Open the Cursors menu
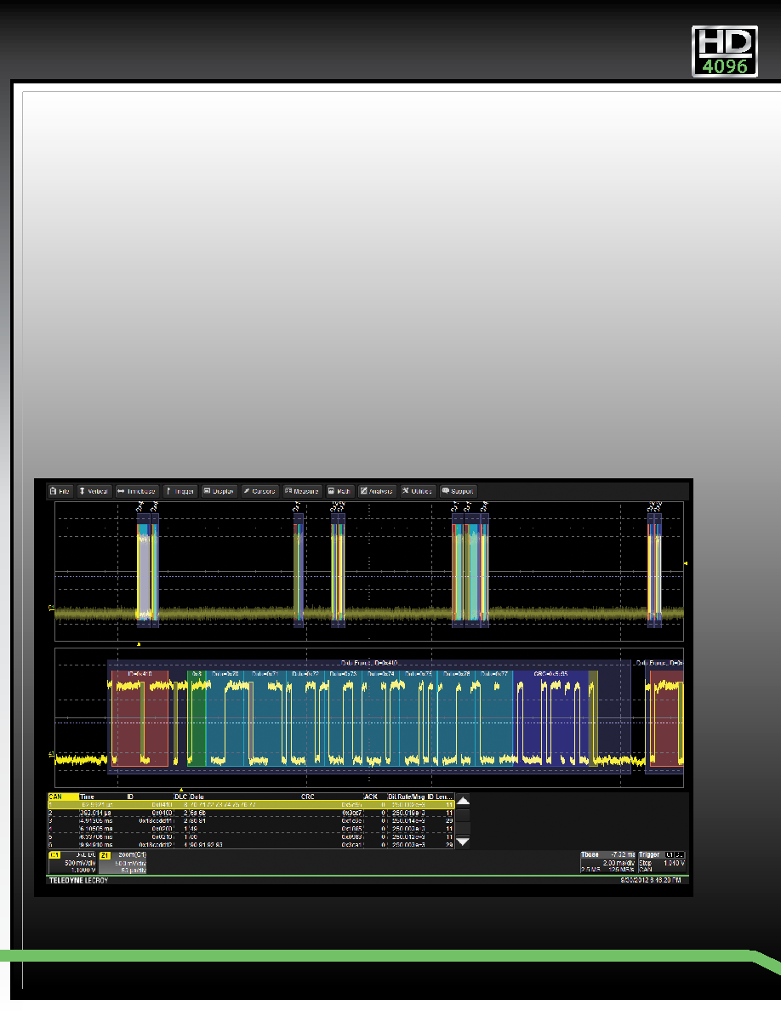This screenshot has width=781, height=1011. (259, 491)
